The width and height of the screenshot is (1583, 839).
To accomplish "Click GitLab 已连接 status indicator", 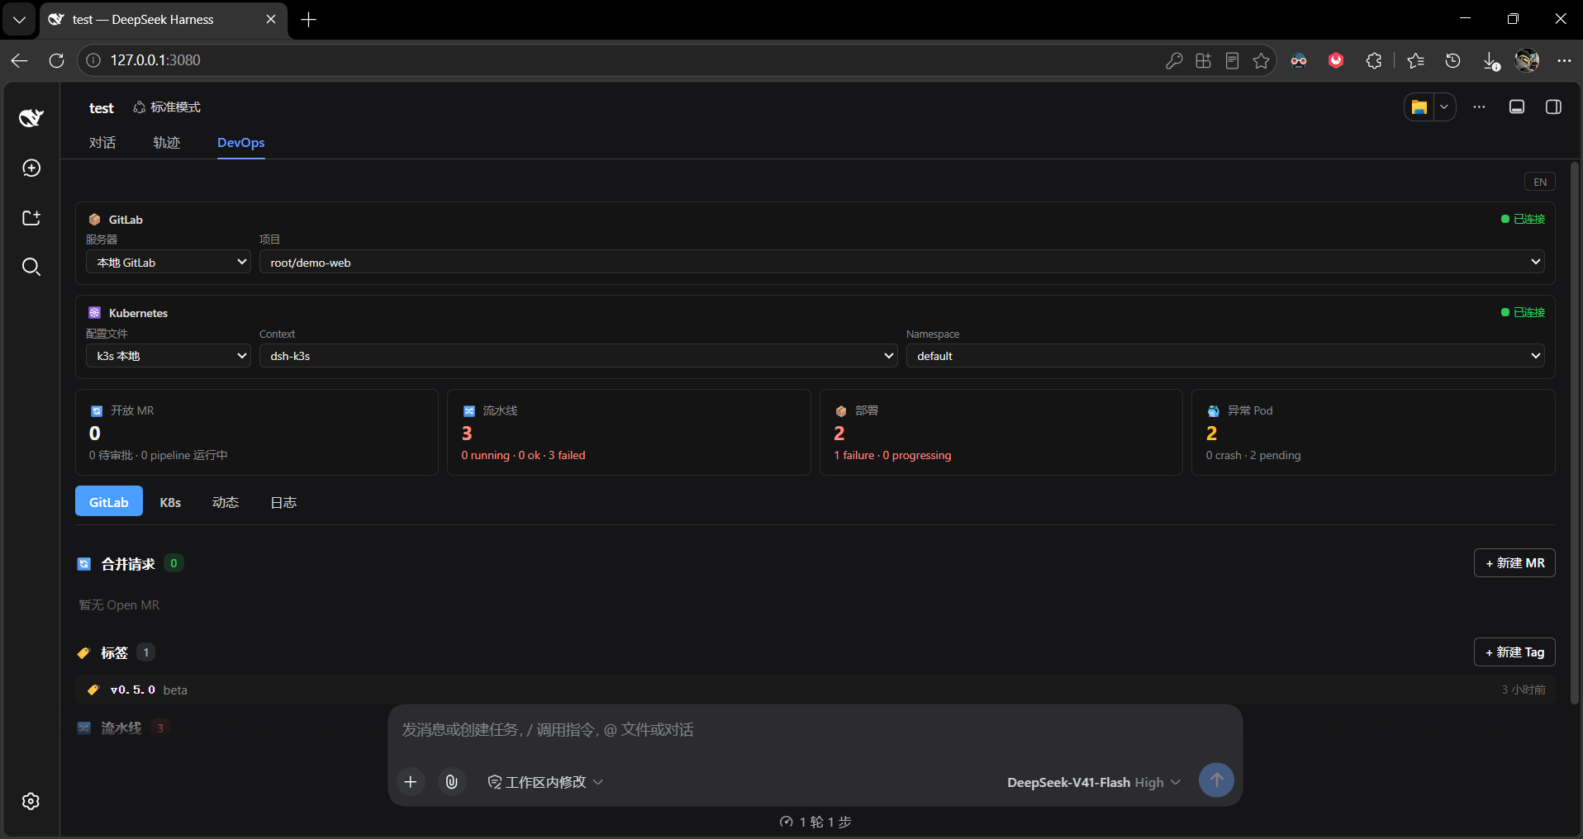I will tap(1523, 219).
